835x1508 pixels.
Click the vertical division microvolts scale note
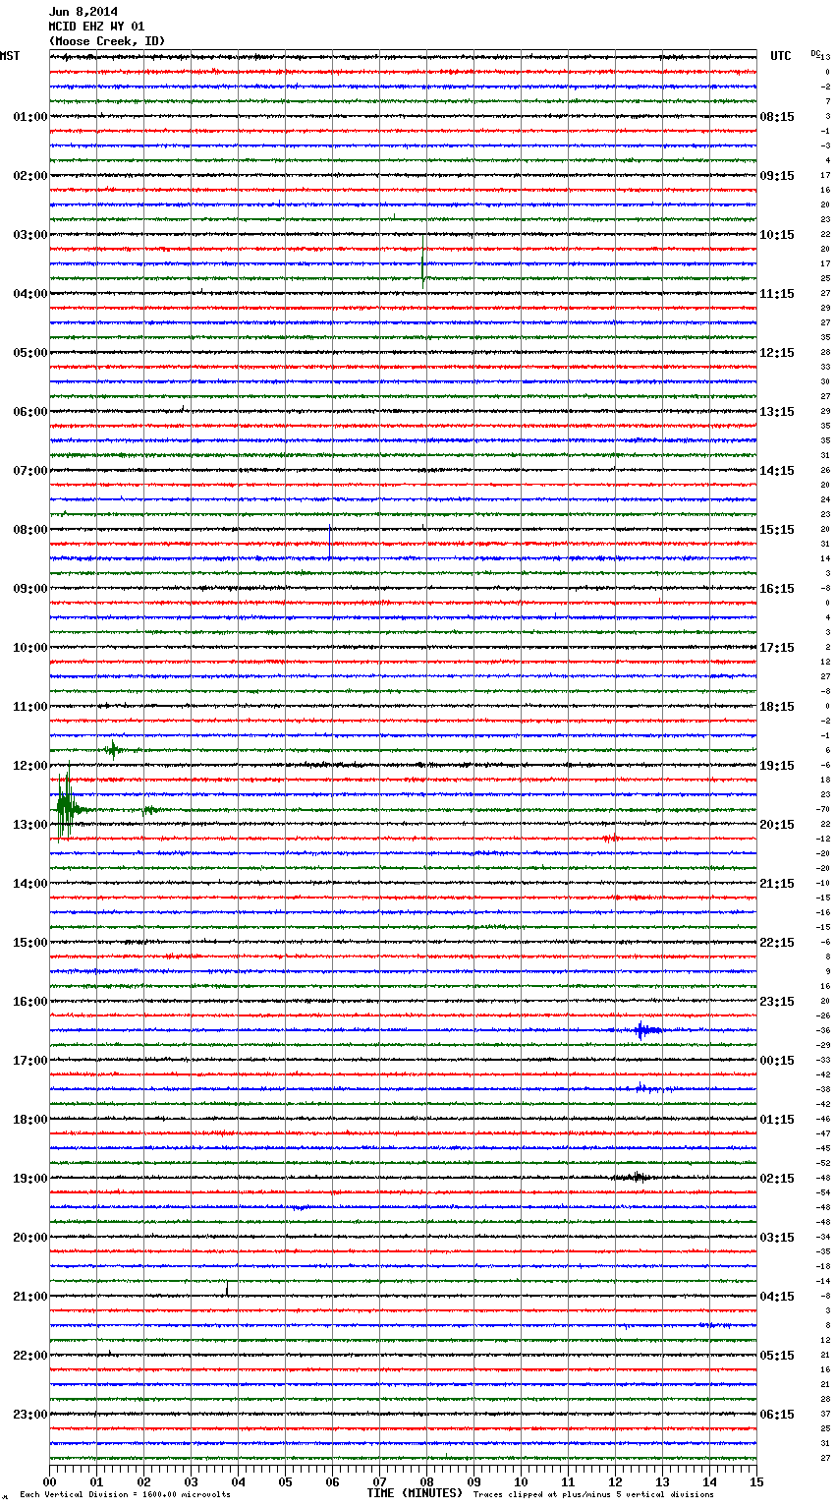[x=125, y=1495]
